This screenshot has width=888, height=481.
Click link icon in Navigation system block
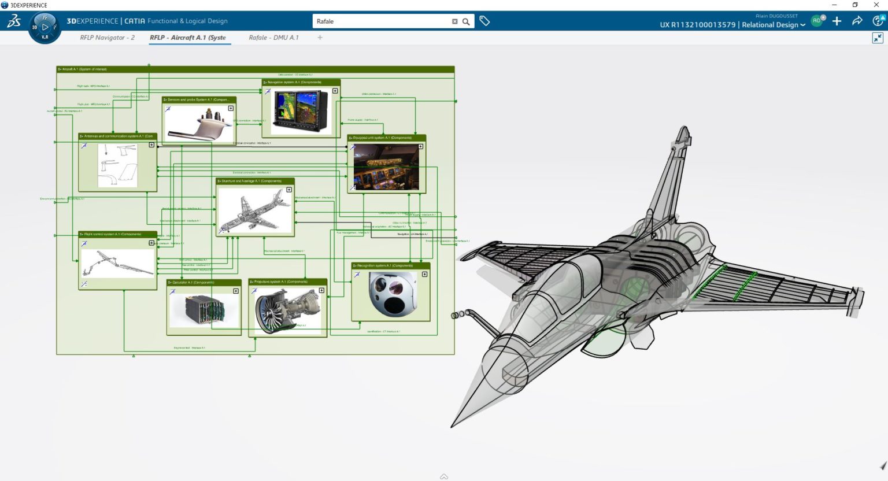point(268,91)
